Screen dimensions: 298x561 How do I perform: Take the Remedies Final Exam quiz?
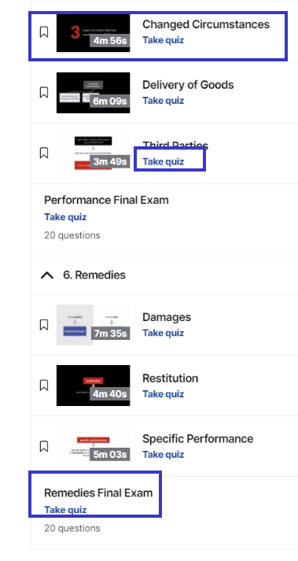65,510
